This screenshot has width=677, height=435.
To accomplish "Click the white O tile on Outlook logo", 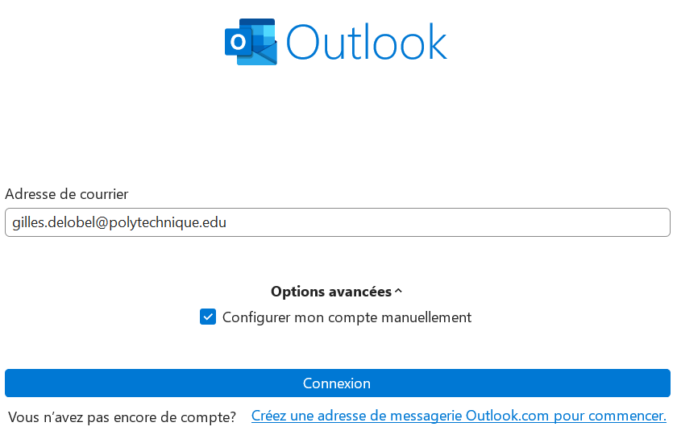I will [x=239, y=42].
